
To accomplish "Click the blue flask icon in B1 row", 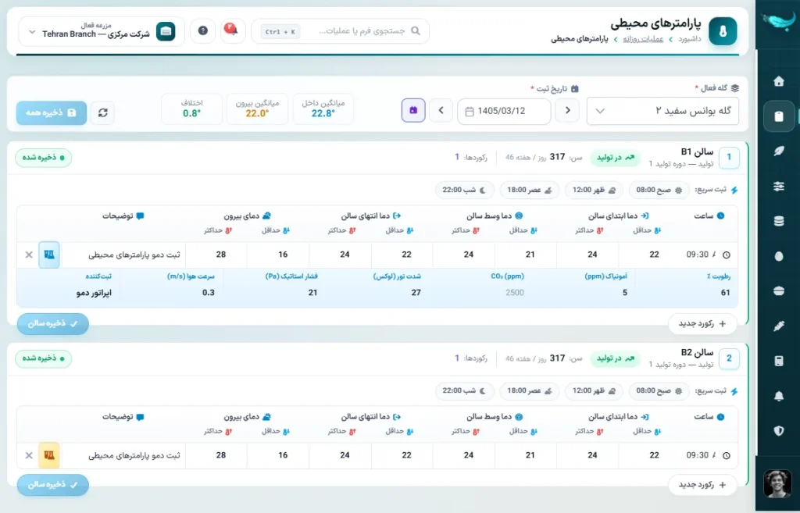I will pos(49,255).
